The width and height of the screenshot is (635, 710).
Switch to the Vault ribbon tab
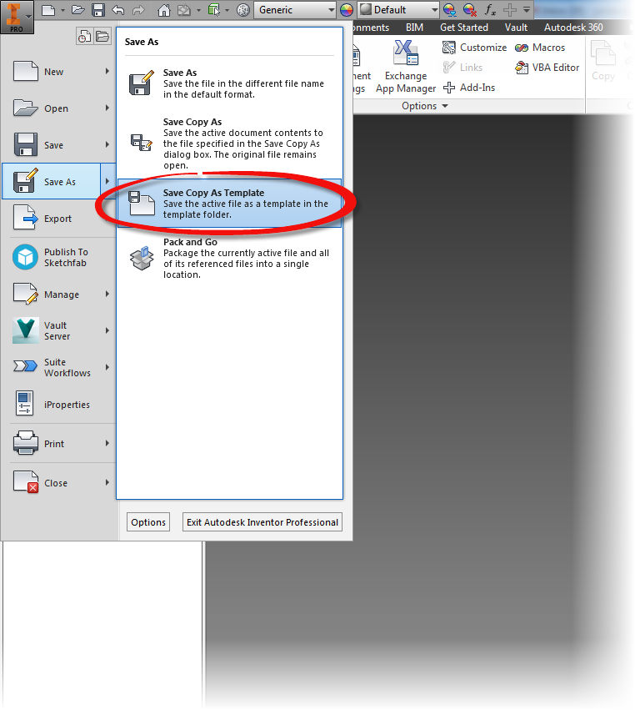click(x=516, y=28)
